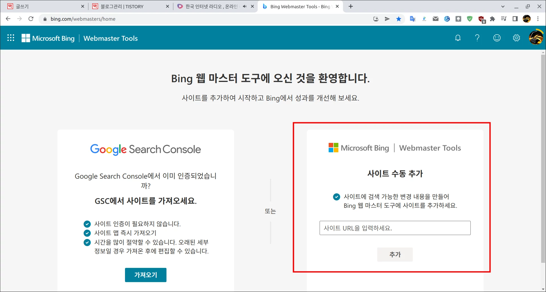Check the 사이트 수동 추가 confirmation checkmark

coord(336,197)
